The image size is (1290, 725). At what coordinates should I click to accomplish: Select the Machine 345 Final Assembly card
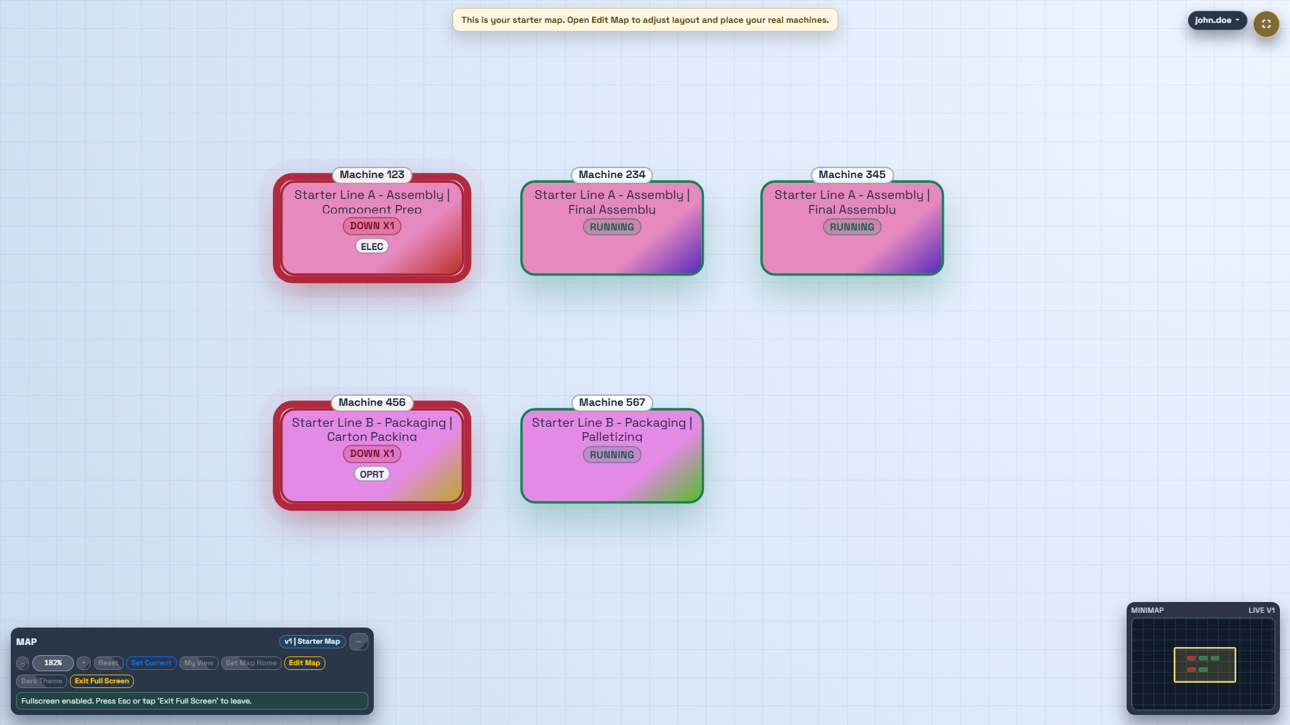(x=851, y=227)
